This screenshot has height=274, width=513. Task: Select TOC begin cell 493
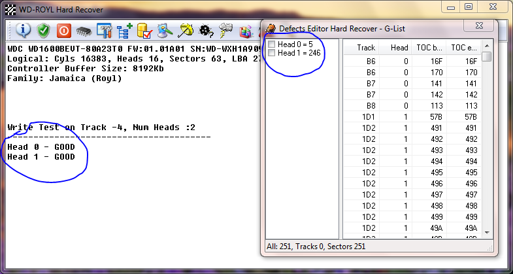coord(429,150)
